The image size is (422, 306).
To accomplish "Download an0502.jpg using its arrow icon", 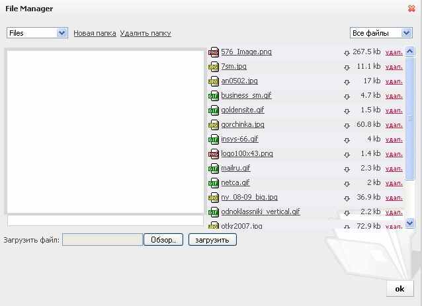I will tap(347, 82).
